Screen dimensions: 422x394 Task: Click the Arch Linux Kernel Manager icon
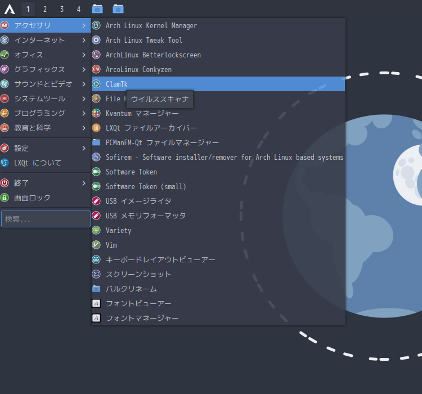(x=96, y=25)
